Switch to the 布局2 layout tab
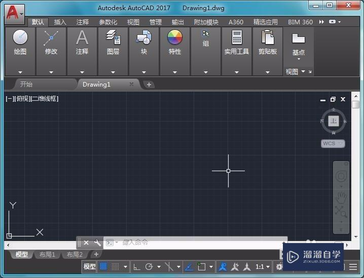The width and height of the screenshot is (364, 278). point(75,255)
